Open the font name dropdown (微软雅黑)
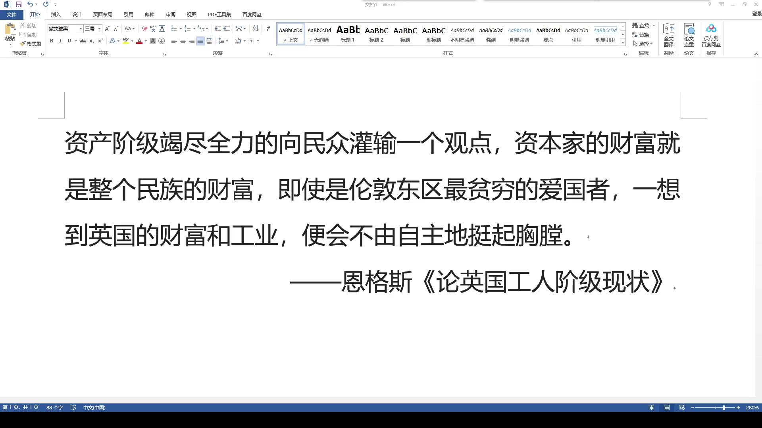The image size is (762, 428). tap(81, 29)
